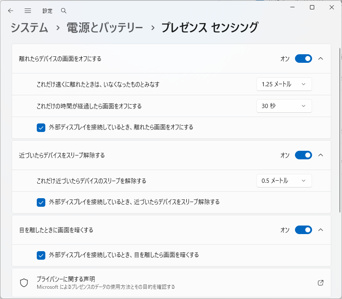Toggle off 離れたらデバイスの画面をオフにする

[304, 59]
